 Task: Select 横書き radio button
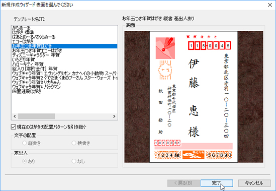pos(74,143)
